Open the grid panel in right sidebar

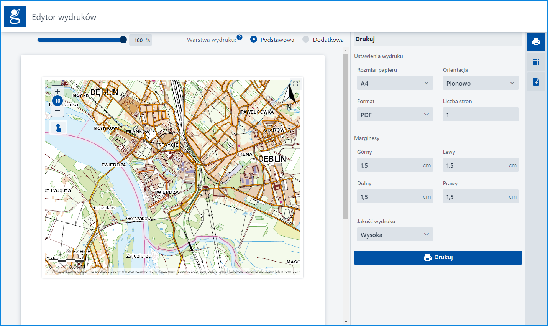point(536,62)
